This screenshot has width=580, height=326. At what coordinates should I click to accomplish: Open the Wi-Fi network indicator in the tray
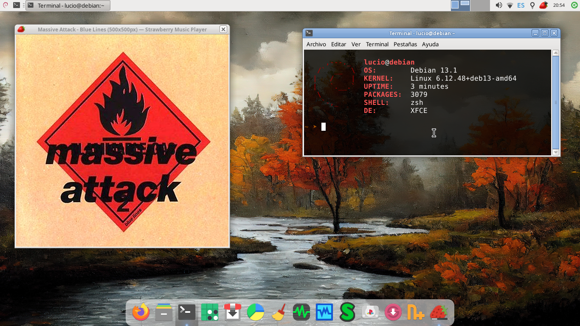tap(510, 6)
